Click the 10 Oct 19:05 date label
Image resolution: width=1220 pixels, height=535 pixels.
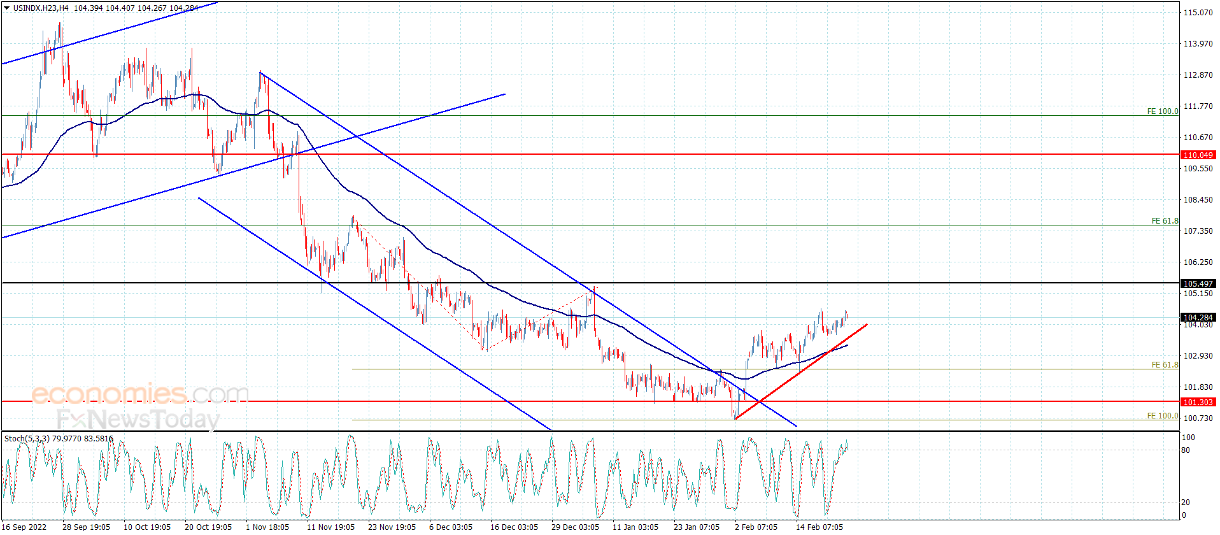[x=147, y=527]
